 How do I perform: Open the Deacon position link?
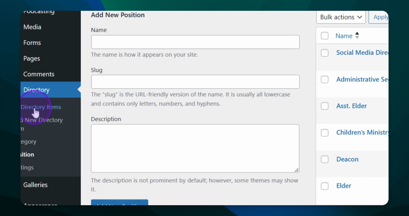point(347,159)
